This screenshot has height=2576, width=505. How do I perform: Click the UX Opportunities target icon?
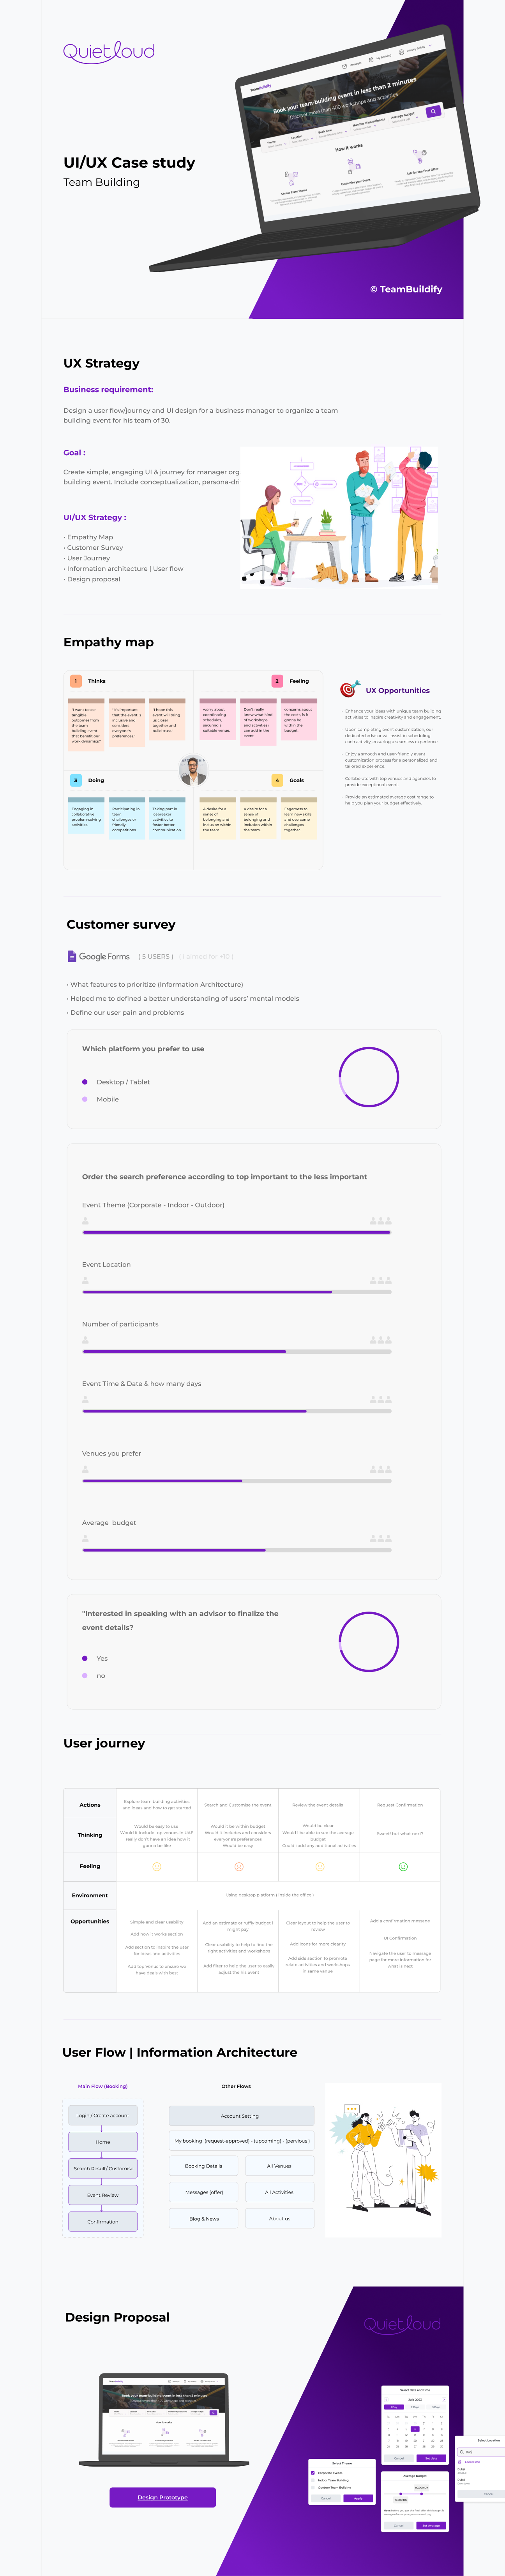[350, 689]
